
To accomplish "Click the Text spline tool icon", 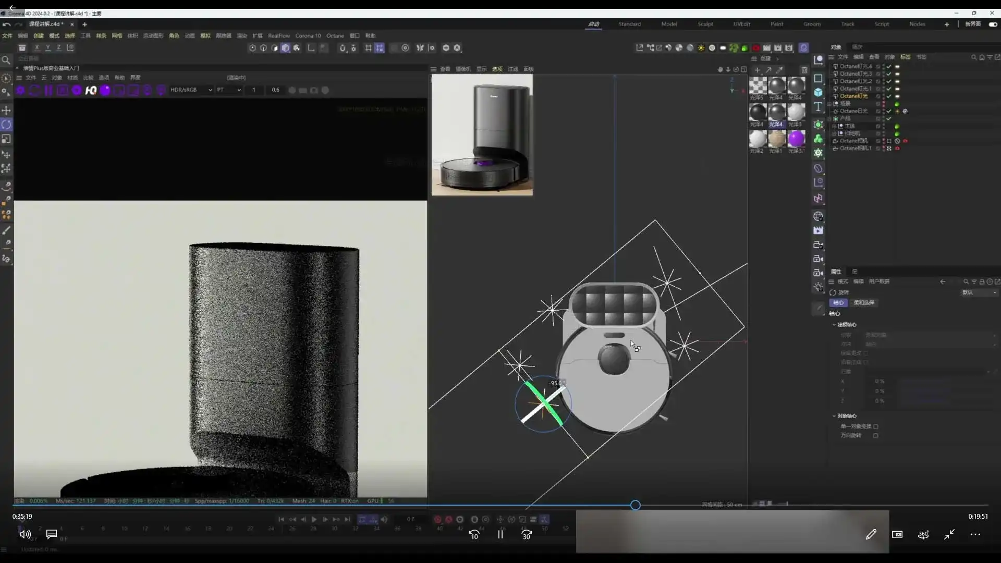I will tap(818, 107).
